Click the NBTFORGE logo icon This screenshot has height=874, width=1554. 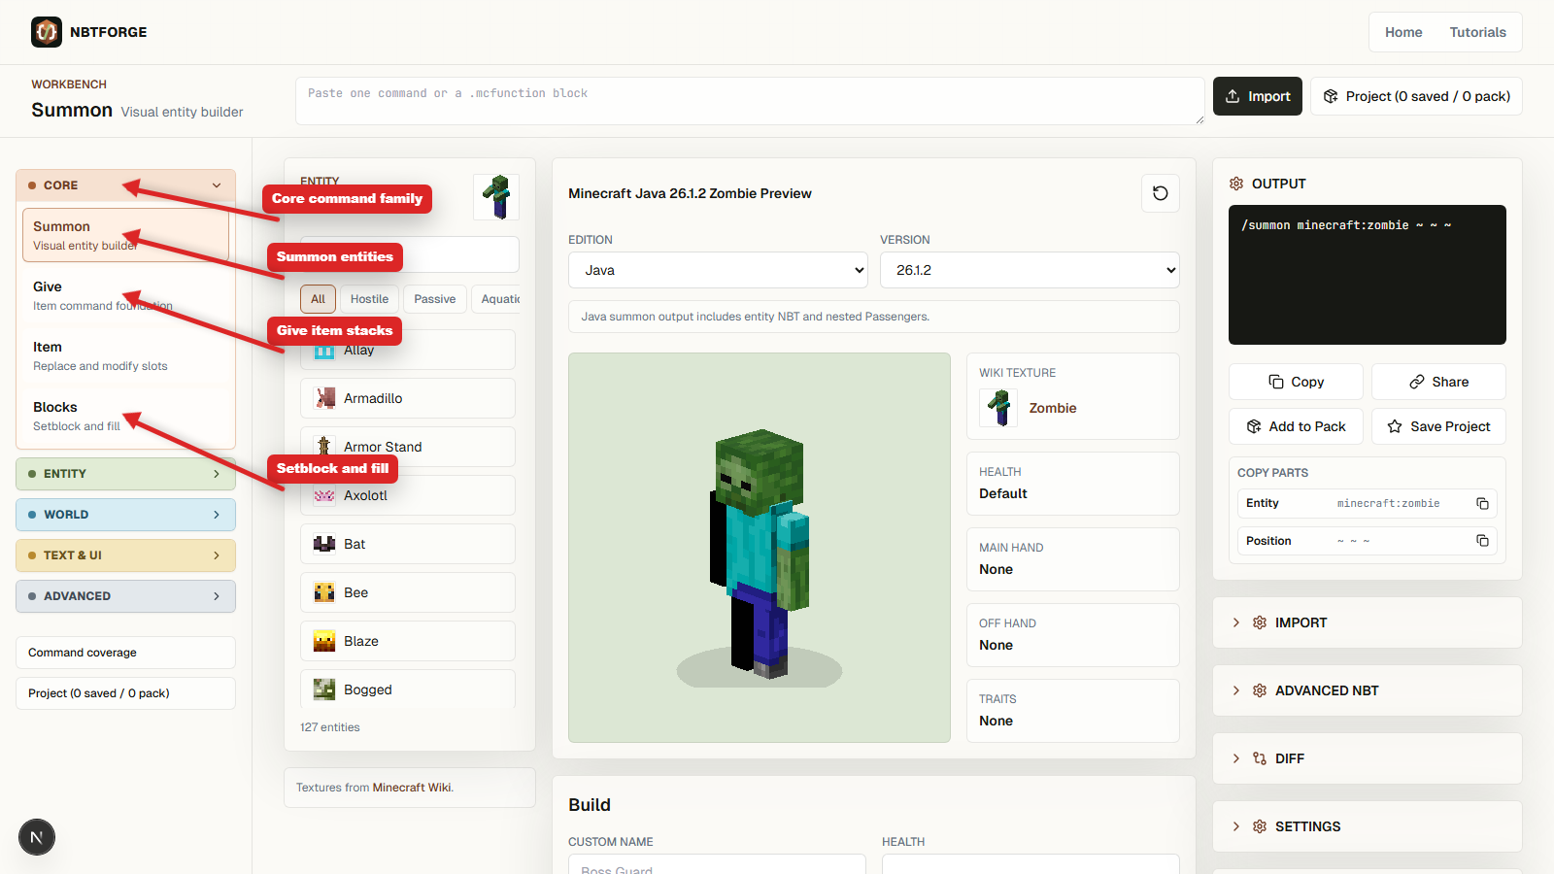[47, 32]
